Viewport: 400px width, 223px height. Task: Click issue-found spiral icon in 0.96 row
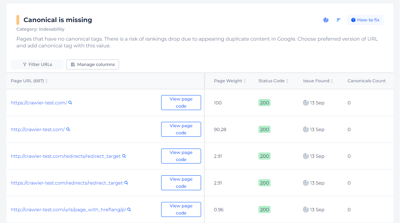click(306, 210)
